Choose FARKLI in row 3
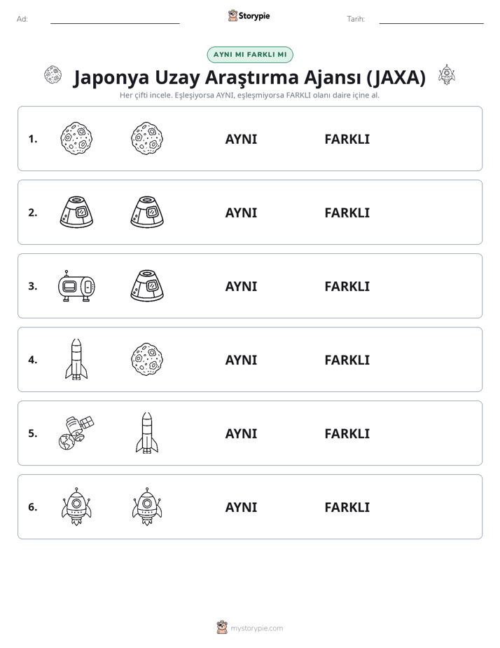Image resolution: width=500 pixels, height=648 pixels. [347, 286]
